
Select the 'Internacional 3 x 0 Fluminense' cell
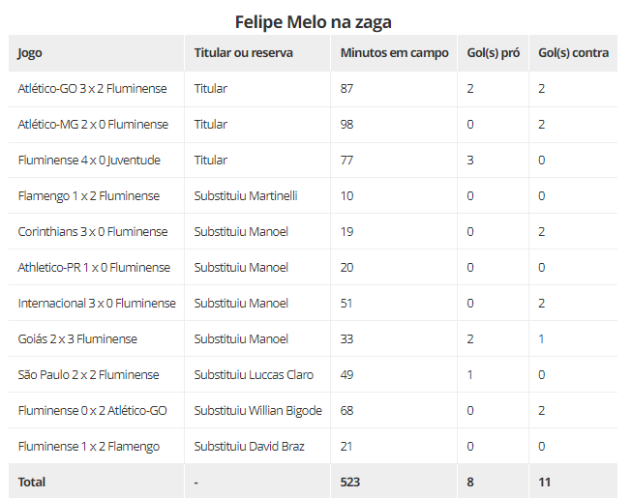click(x=97, y=303)
